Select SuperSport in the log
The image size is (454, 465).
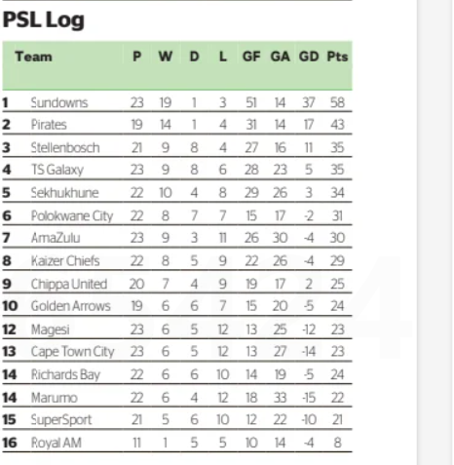61,420
